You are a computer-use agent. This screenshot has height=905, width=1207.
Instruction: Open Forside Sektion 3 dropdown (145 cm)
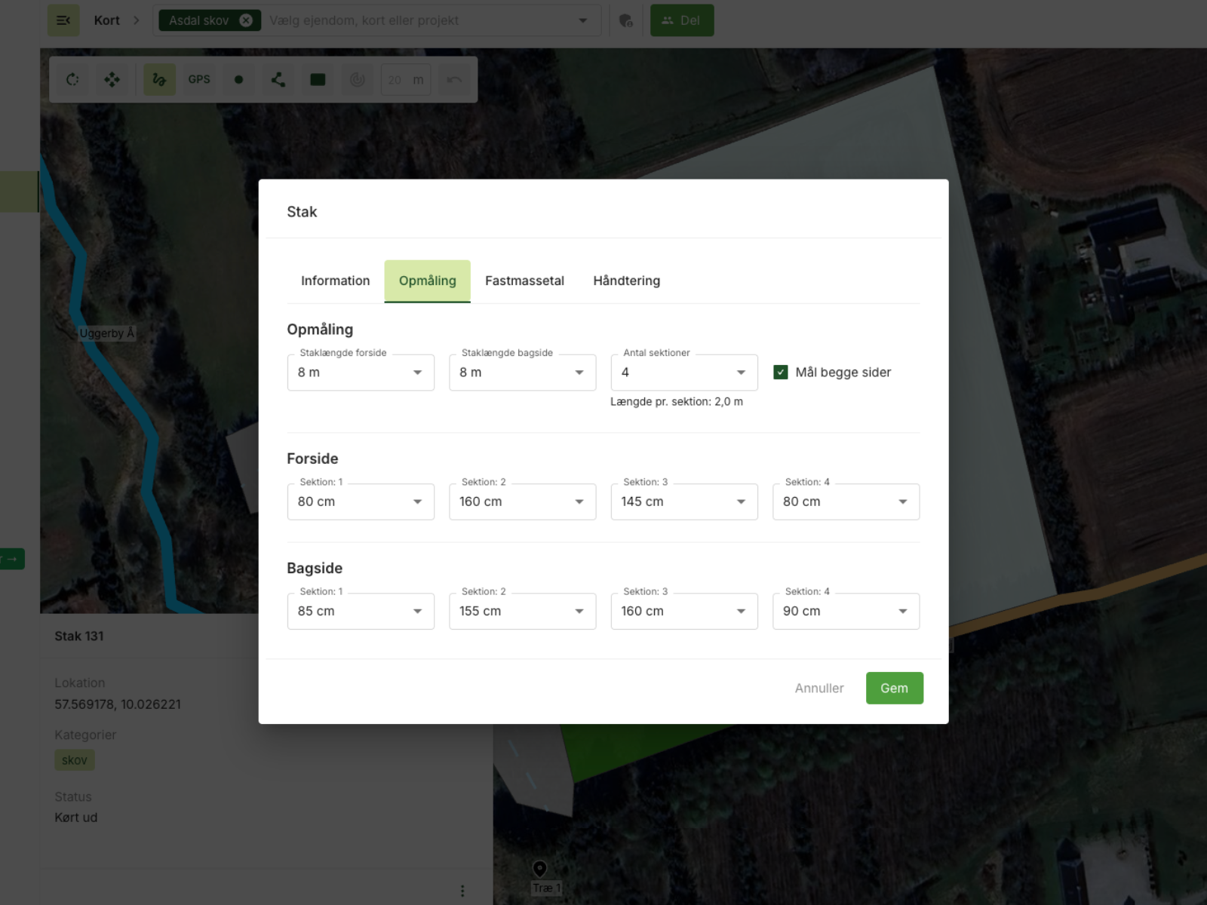click(x=684, y=502)
